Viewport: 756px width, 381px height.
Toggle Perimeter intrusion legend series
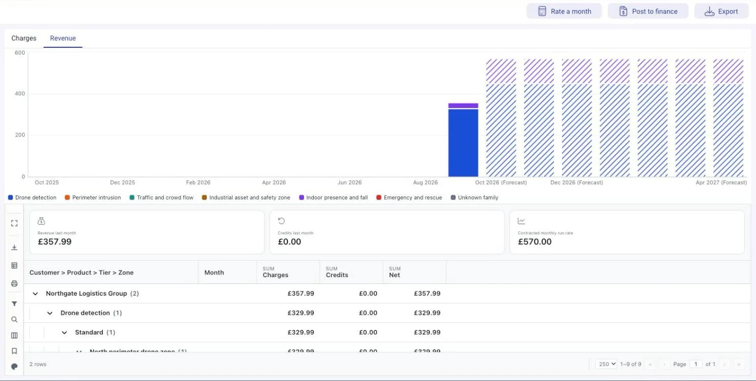pos(93,197)
